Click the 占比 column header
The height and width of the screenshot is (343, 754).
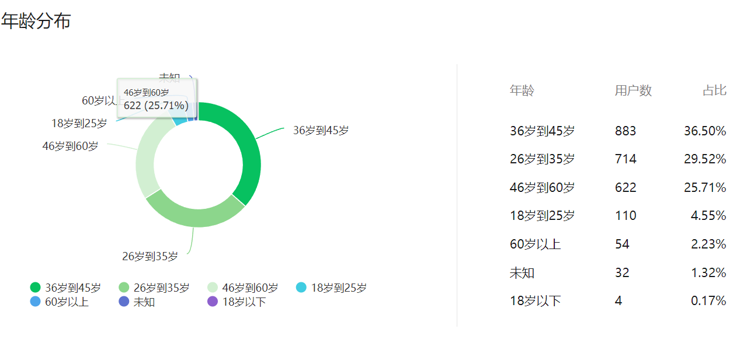point(714,90)
